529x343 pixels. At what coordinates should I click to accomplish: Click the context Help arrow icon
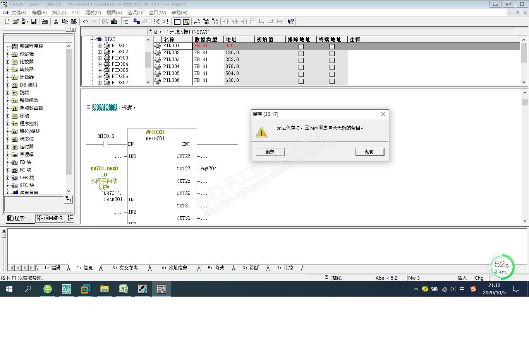pos(291,22)
